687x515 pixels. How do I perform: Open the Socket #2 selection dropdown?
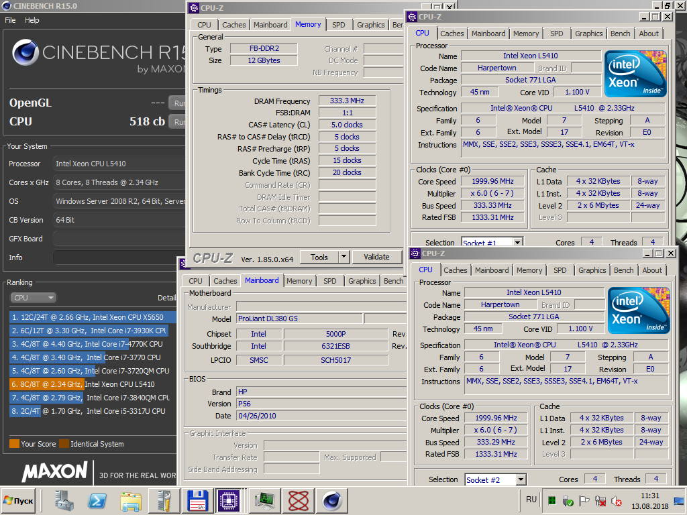click(521, 479)
